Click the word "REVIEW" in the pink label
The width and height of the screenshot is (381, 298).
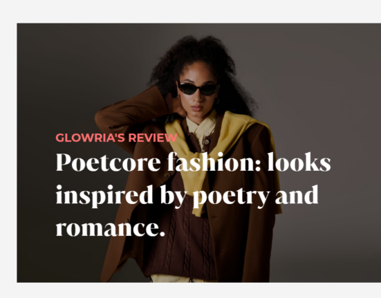(x=153, y=138)
